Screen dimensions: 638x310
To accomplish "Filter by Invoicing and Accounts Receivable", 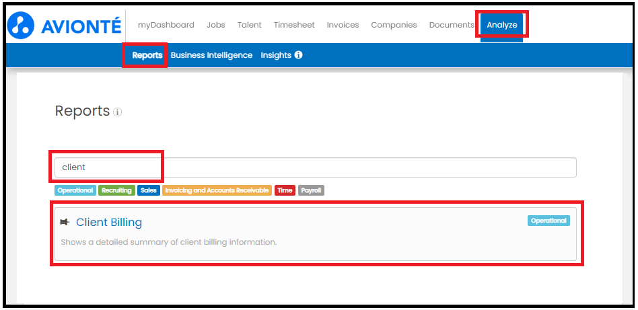I will tap(217, 190).
